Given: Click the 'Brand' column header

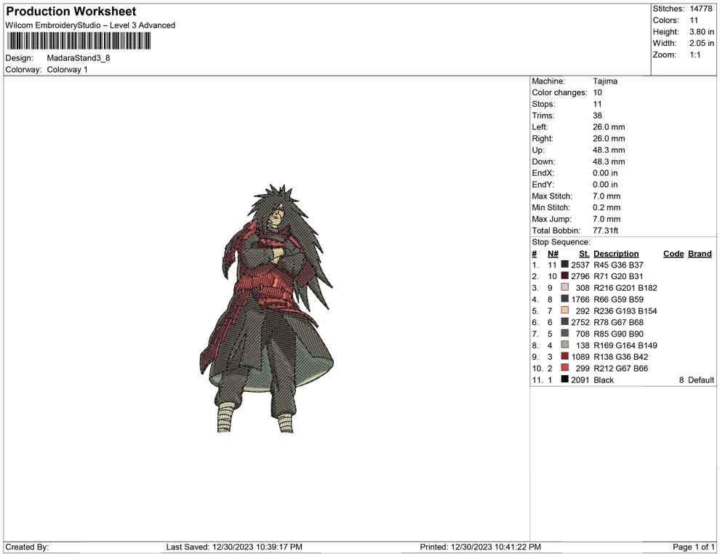Looking at the screenshot, I should click(700, 254).
